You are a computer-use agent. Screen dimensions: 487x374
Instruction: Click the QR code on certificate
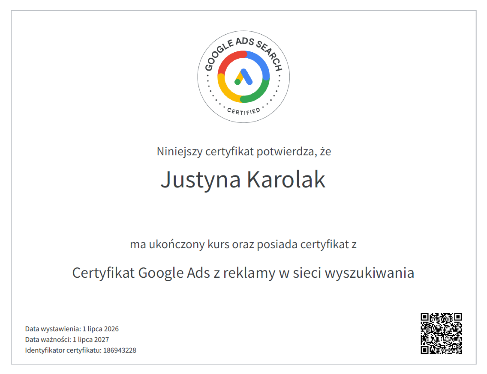(x=441, y=333)
